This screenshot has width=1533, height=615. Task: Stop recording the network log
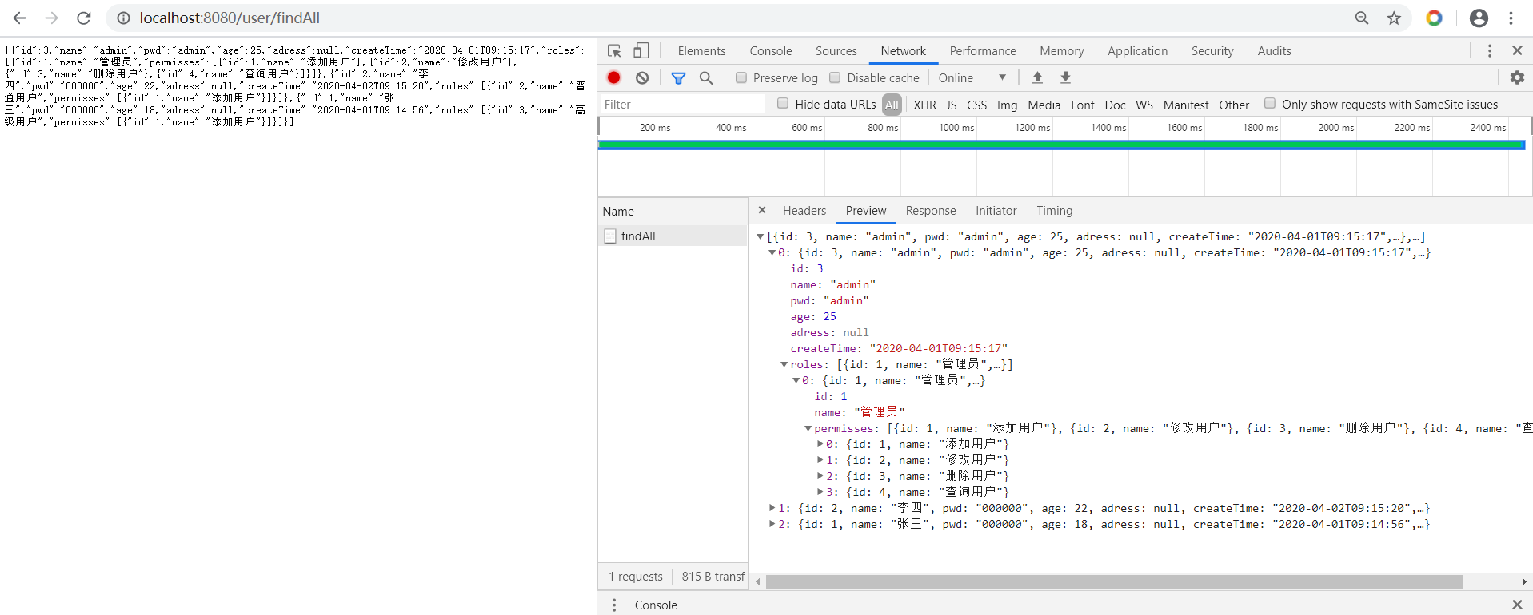pyautogui.click(x=613, y=77)
